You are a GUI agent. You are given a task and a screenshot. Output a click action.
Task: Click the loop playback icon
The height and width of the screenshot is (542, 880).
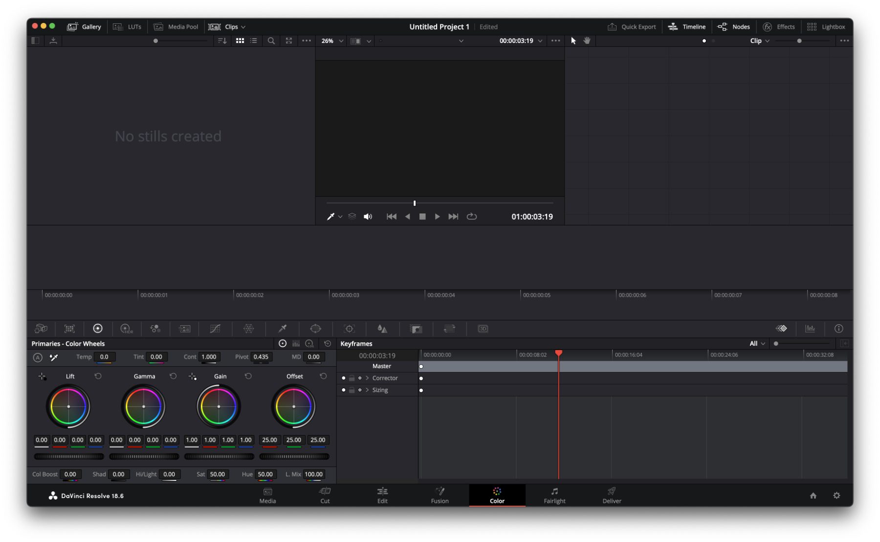point(472,216)
